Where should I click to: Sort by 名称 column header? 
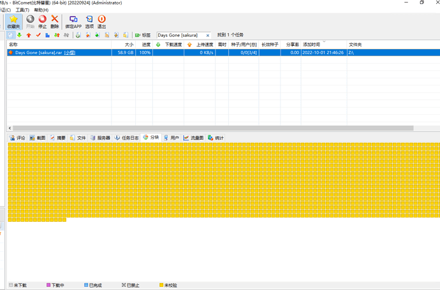[x=59, y=45]
